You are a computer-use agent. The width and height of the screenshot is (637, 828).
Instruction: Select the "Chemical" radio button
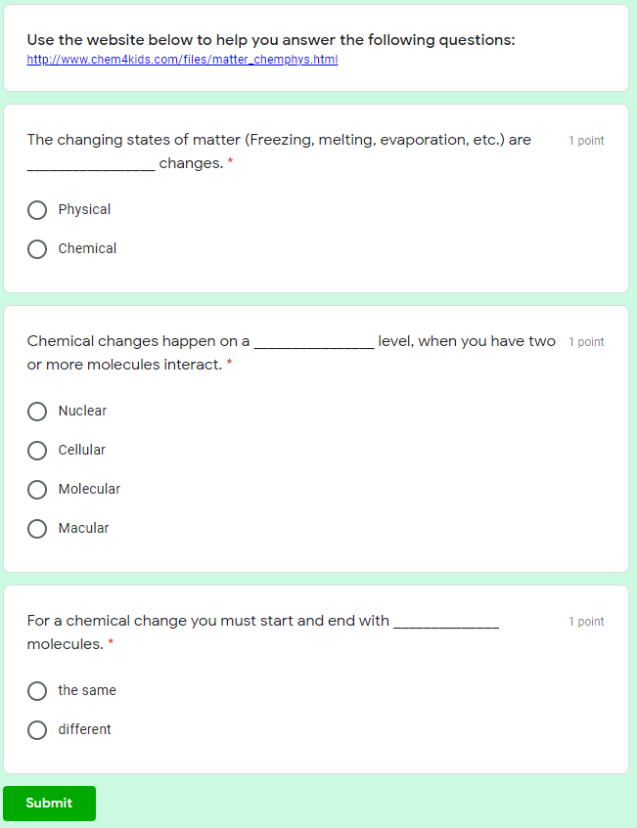pyautogui.click(x=36, y=248)
